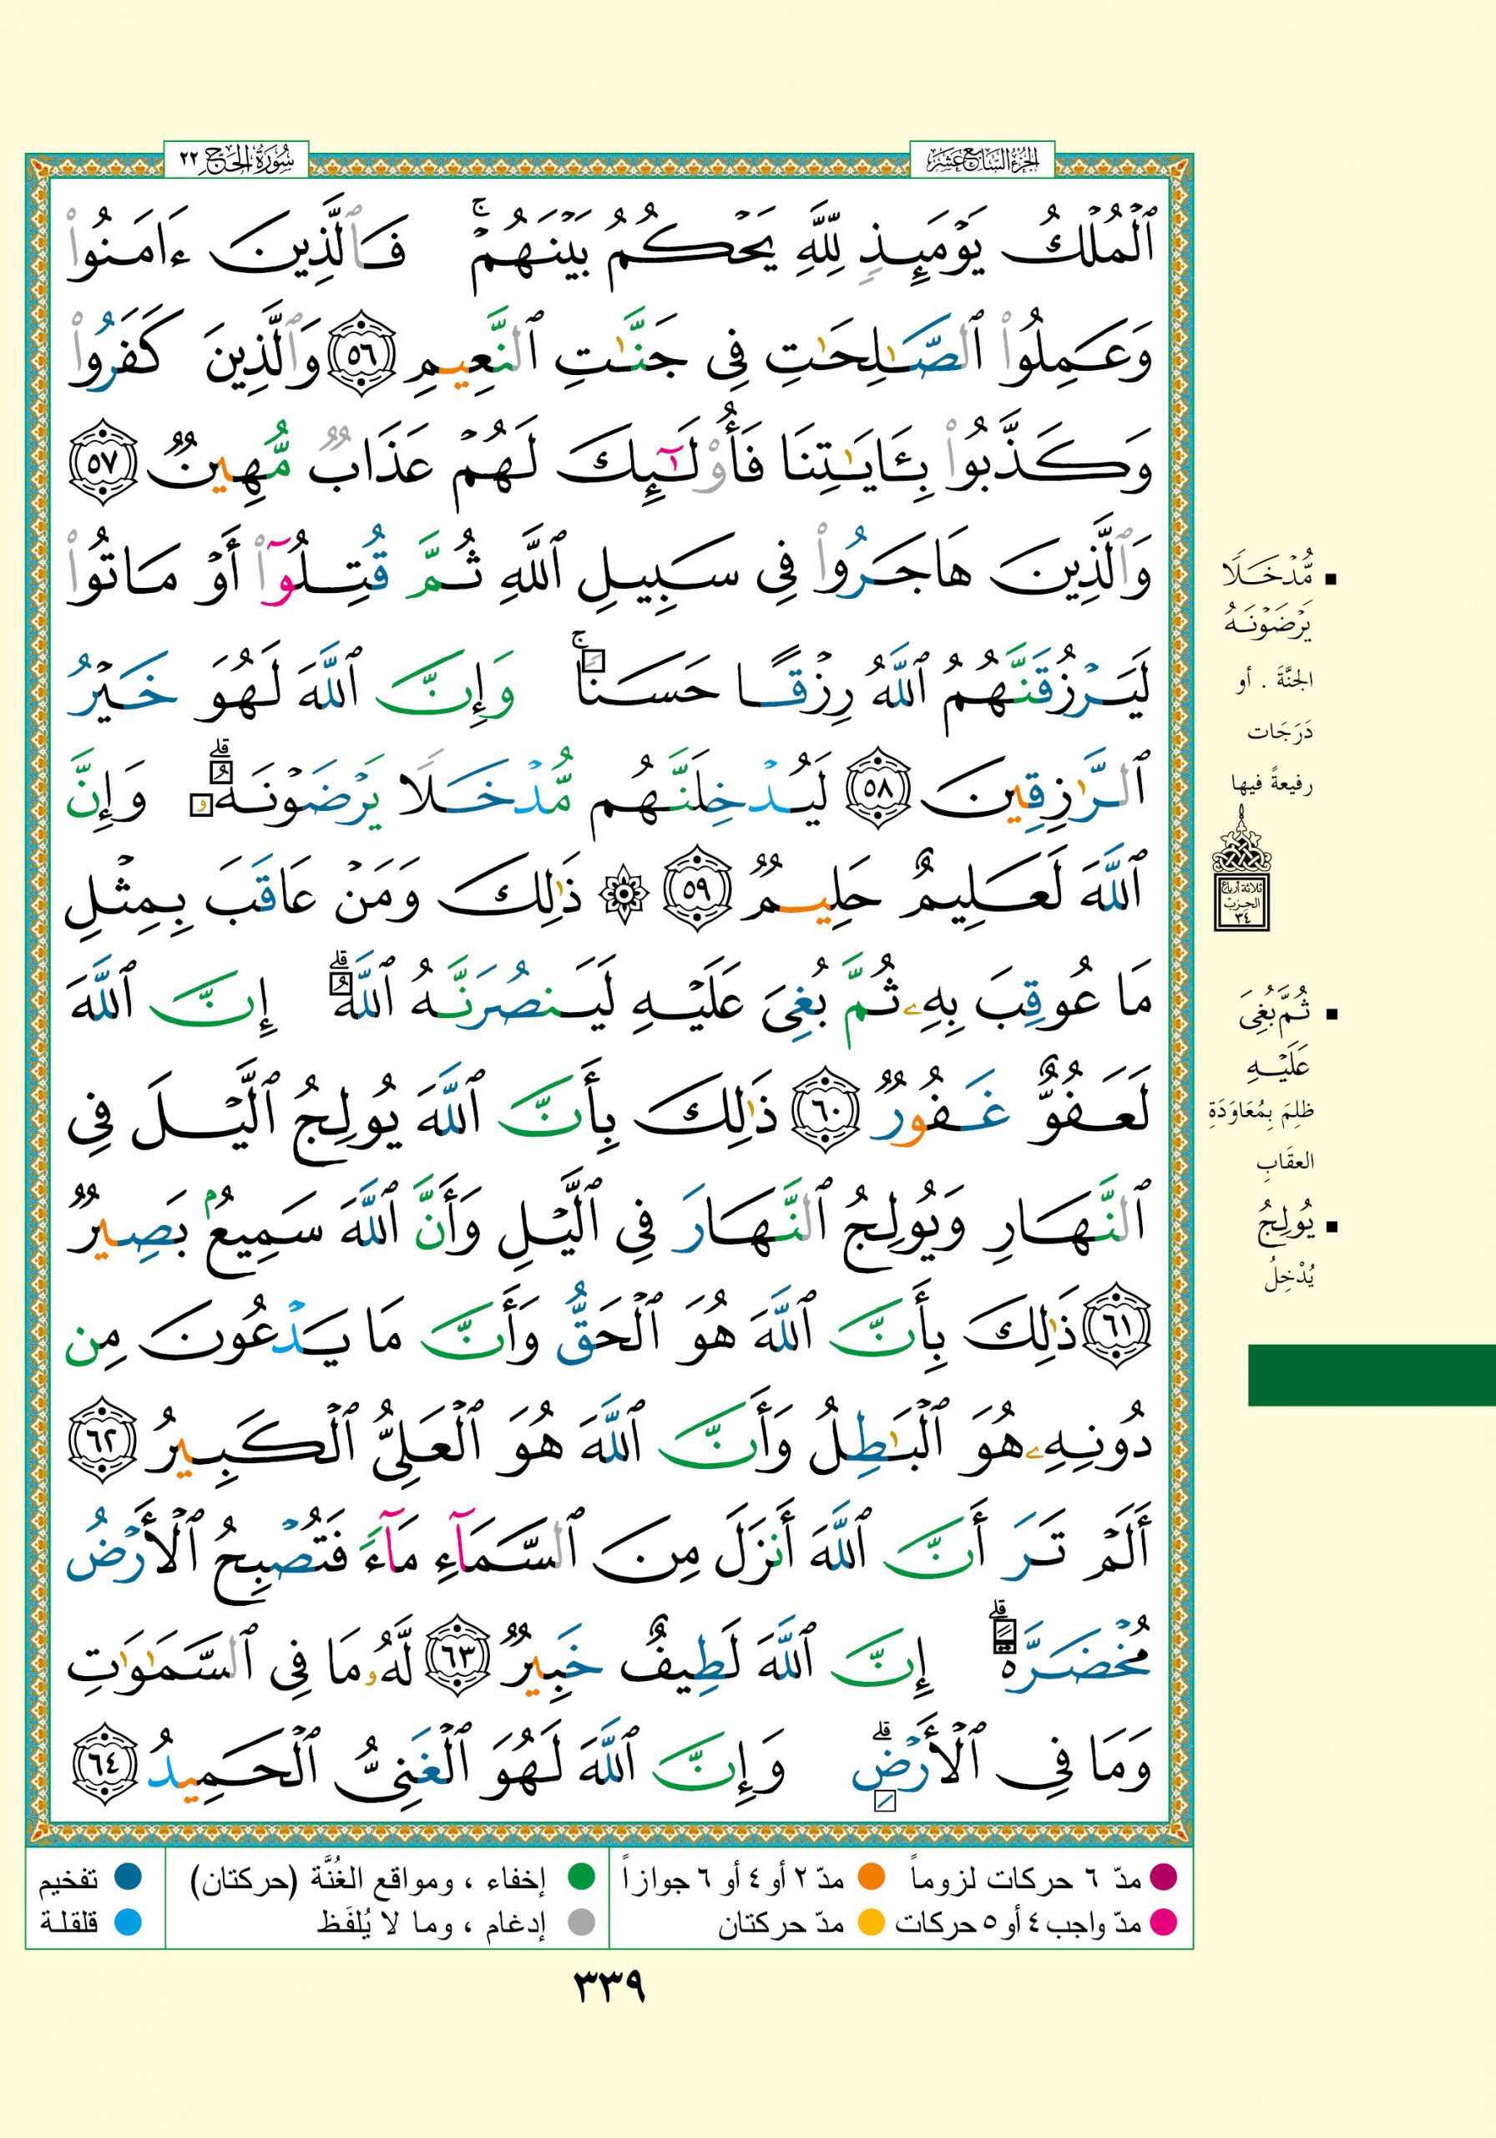
Task: Click the dark blue تفخيم legend dot
Action: pos(128,1877)
